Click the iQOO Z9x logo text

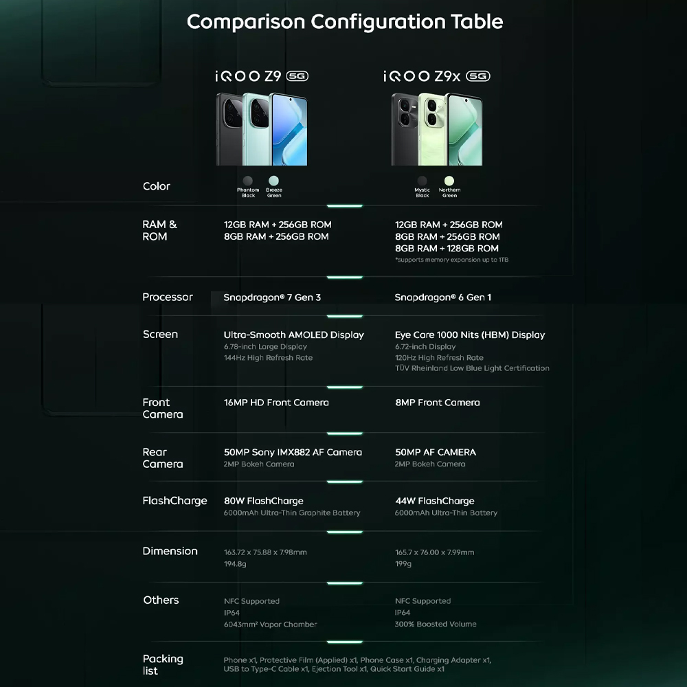[x=425, y=76]
